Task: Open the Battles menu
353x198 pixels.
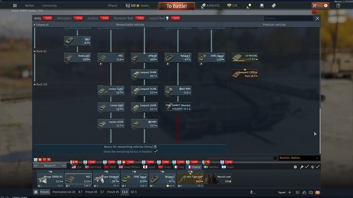Action: [x=29, y=6]
